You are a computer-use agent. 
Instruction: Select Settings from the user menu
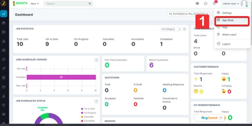point(227,13)
